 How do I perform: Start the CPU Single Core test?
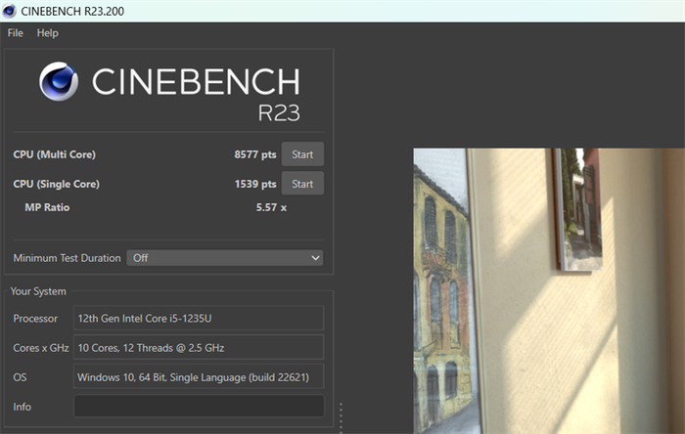click(302, 184)
